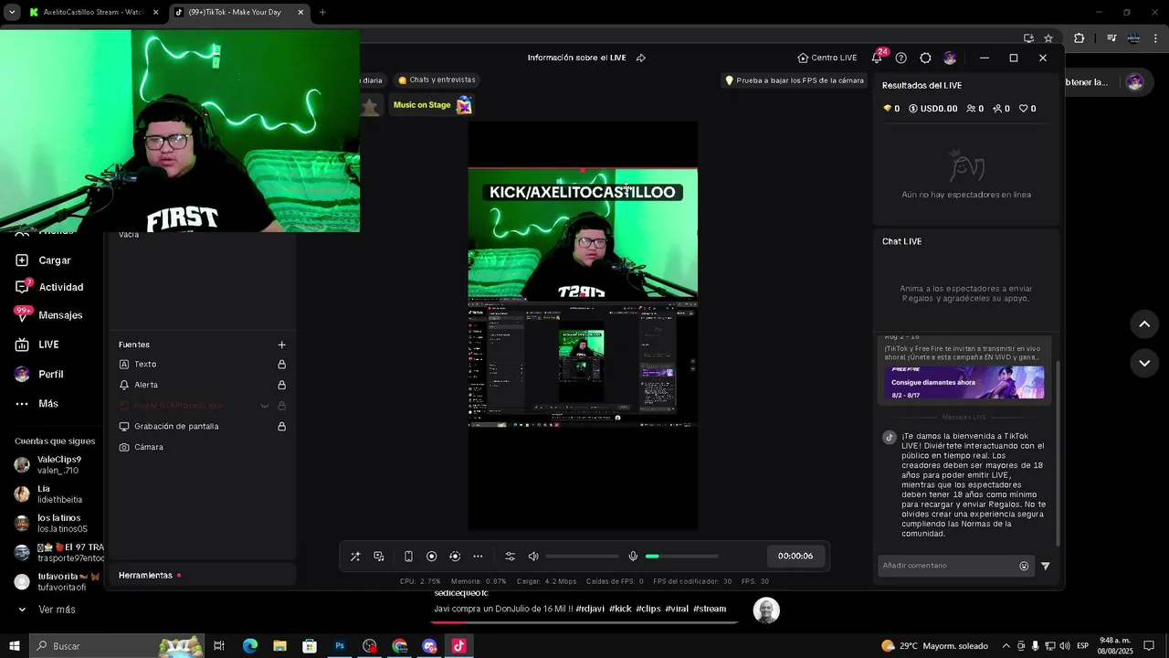Show the hidden process.exe source
Screen dimensions: 1169x658
[265, 406]
